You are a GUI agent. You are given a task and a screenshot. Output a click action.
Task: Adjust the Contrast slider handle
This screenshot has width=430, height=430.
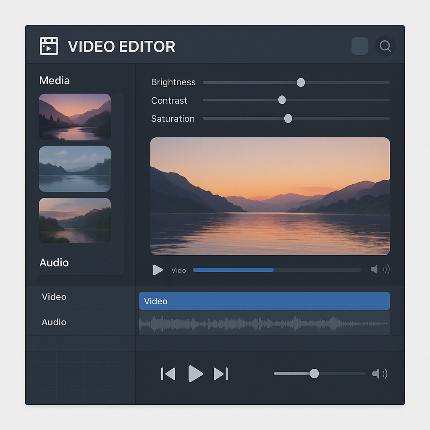(282, 100)
